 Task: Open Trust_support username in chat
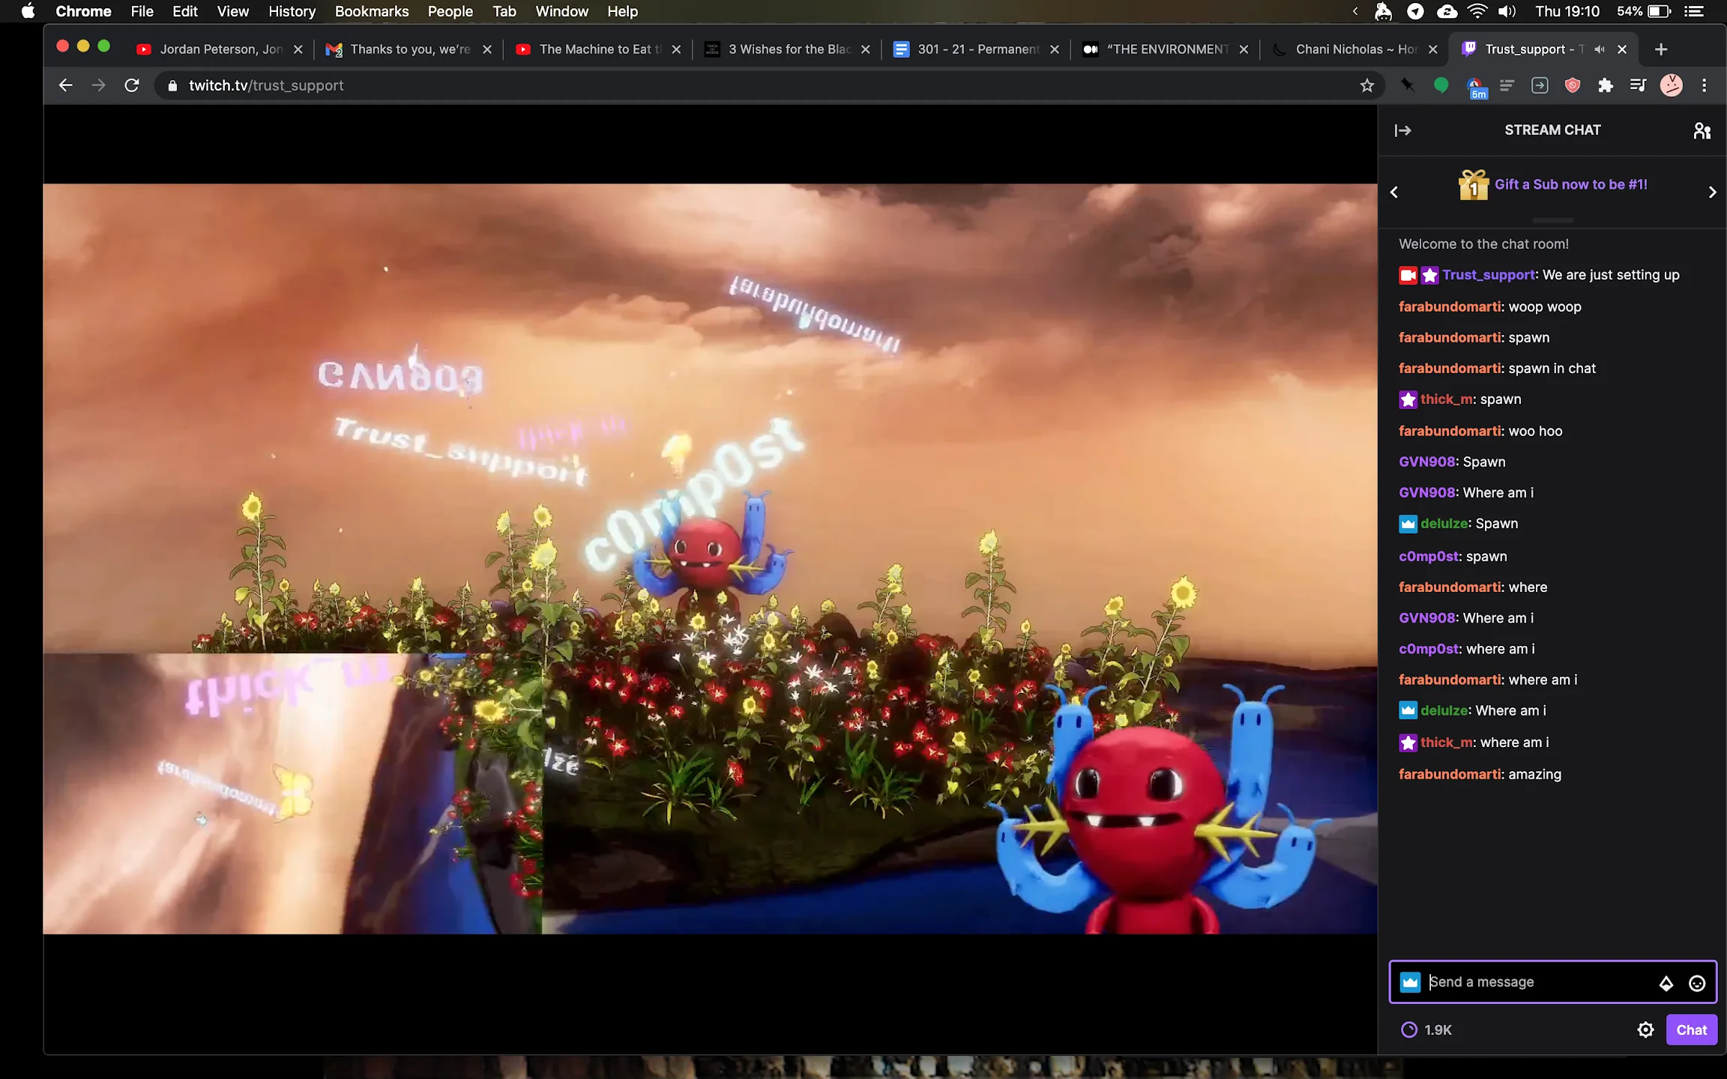click(x=1489, y=275)
